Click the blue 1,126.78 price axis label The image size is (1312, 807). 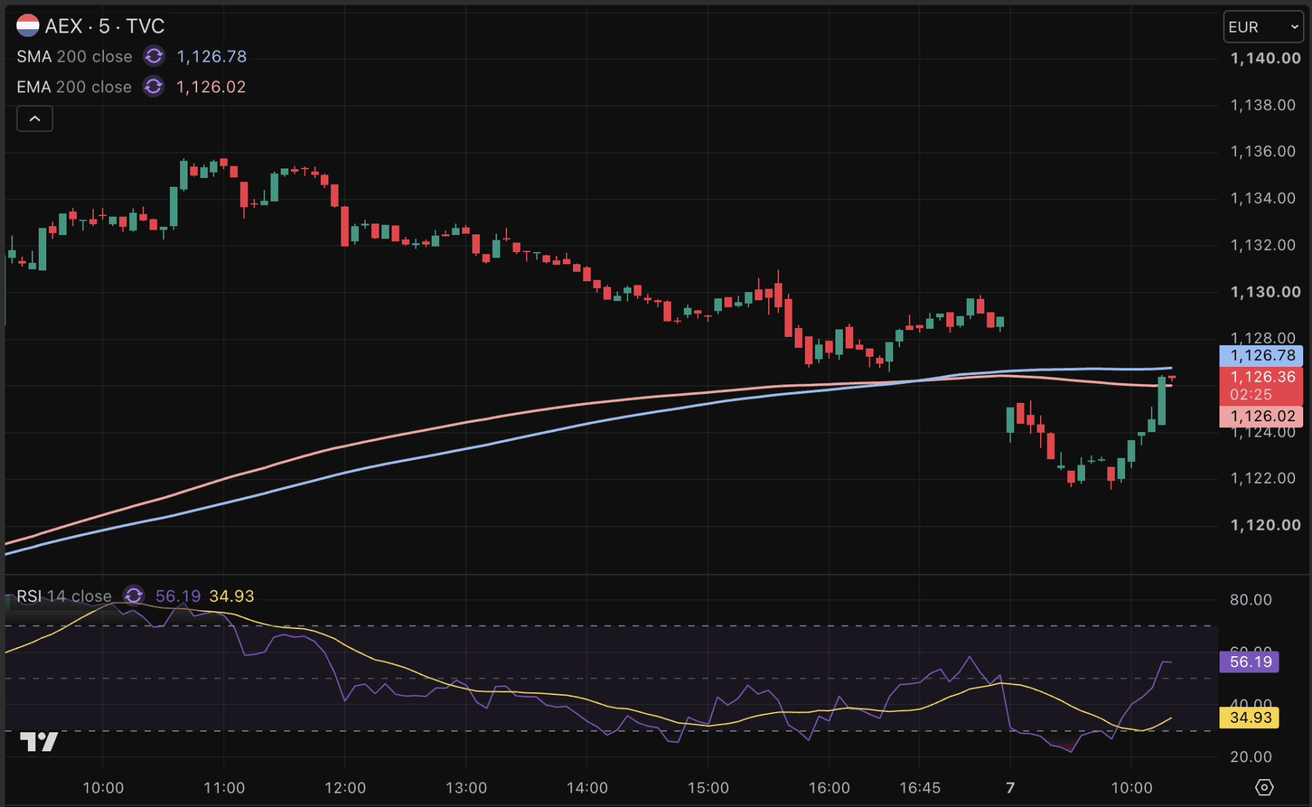click(1261, 355)
